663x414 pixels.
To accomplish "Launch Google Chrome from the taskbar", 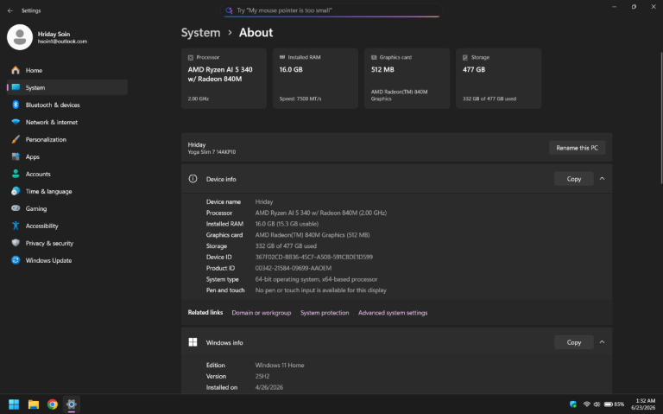I will pos(53,404).
